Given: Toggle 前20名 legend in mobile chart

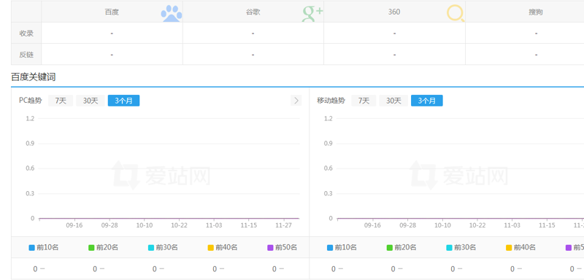Looking at the screenshot, I should click(401, 247).
